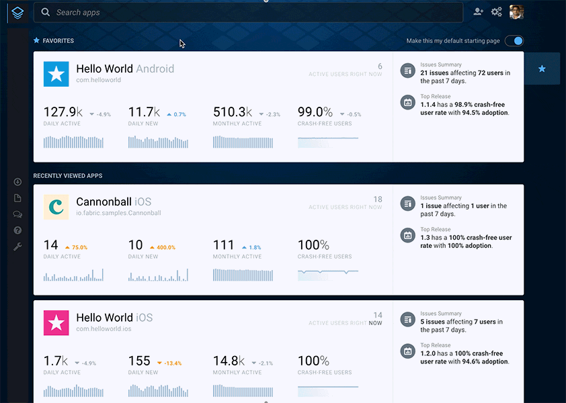This screenshot has width=566, height=403.
Task: Click Recently Viewed Apps heading
Action: click(x=68, y=176)
